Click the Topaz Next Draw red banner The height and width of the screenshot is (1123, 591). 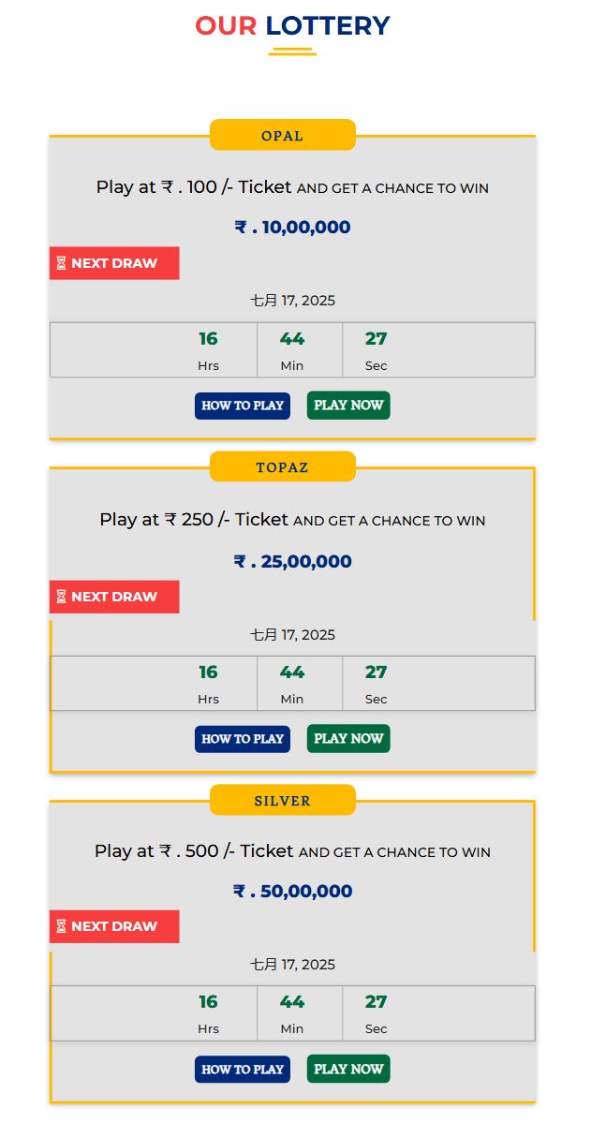[114, 597]
